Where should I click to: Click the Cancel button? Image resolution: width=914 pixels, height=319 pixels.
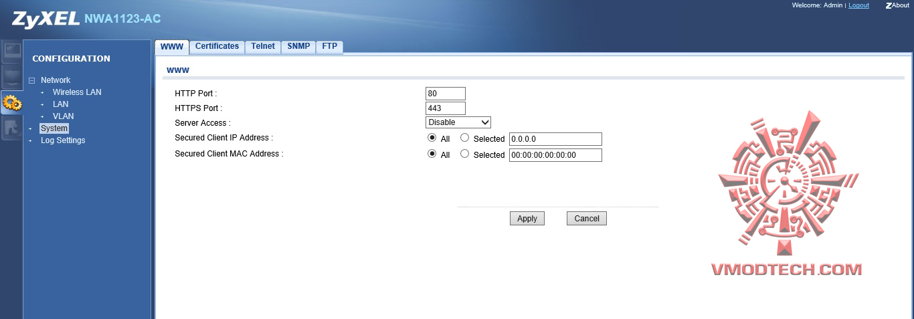click(587, 219)
